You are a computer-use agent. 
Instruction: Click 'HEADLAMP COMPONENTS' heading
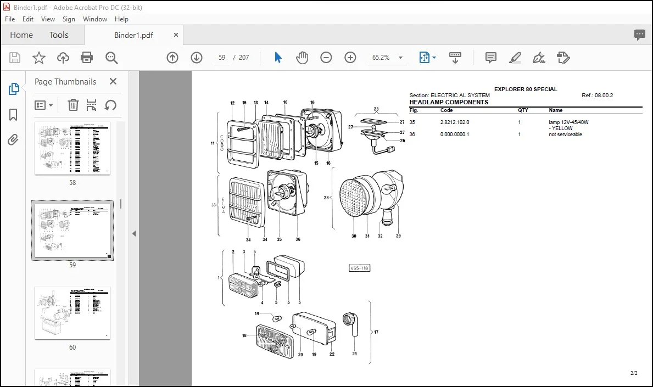pos(449,102)
